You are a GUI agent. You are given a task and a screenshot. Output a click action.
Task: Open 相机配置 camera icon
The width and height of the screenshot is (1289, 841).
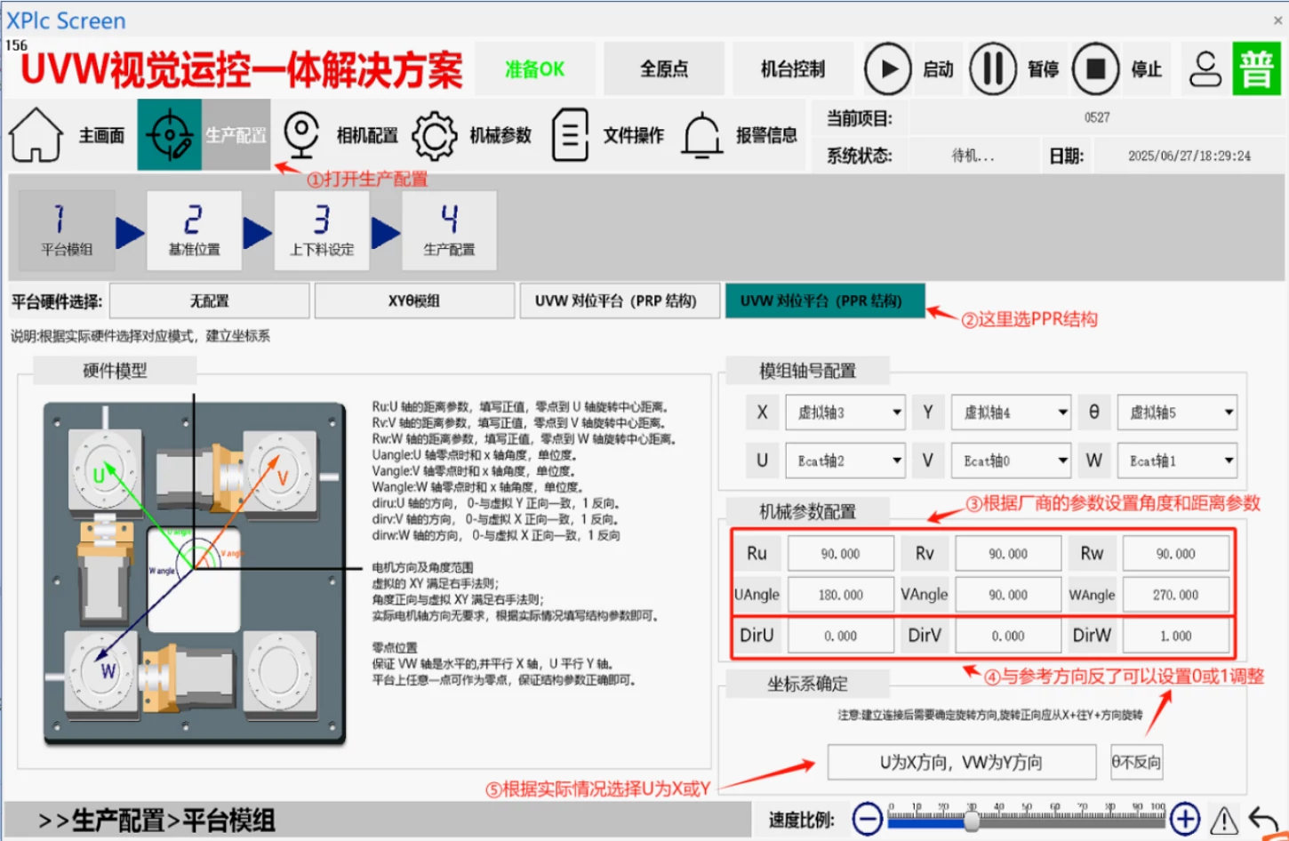pyautogui.click(x=301, y=135)
